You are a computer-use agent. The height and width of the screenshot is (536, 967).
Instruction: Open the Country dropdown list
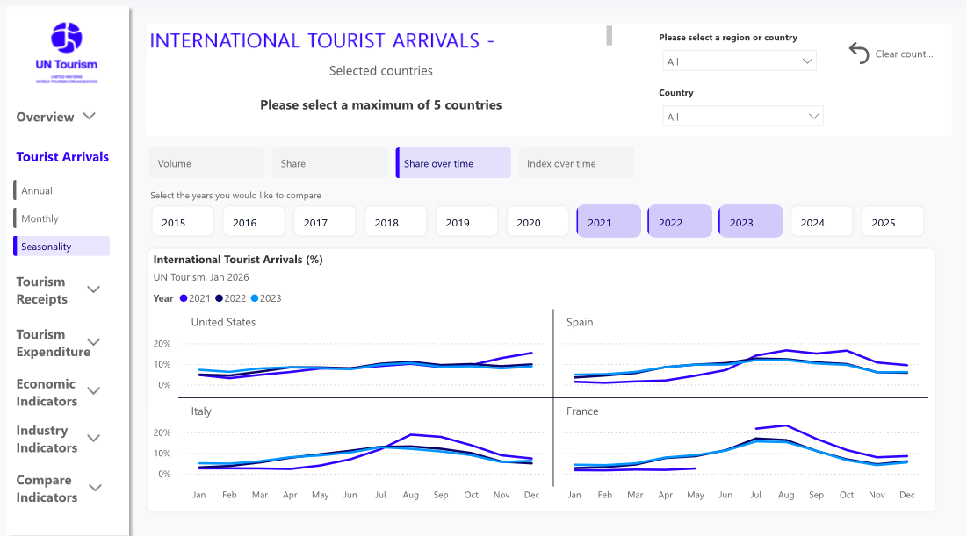tap(742, 117)
